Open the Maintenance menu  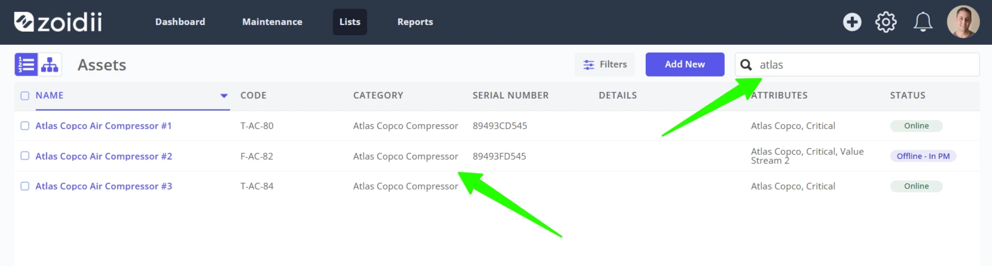(x=272, y=22)
